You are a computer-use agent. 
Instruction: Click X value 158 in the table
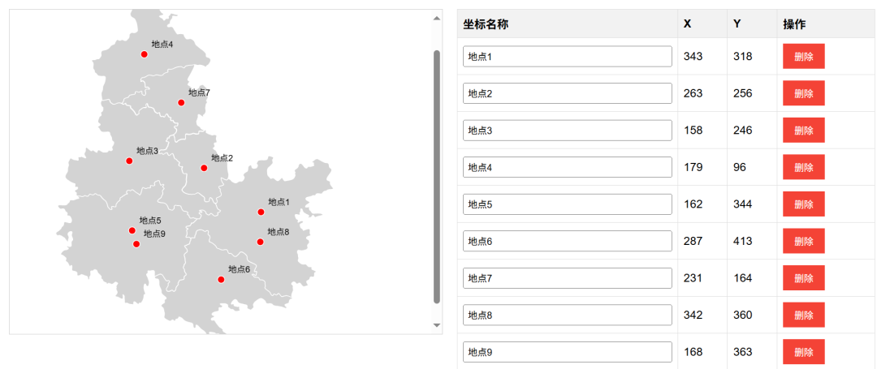pyautogui.click(x=693, y=130)
